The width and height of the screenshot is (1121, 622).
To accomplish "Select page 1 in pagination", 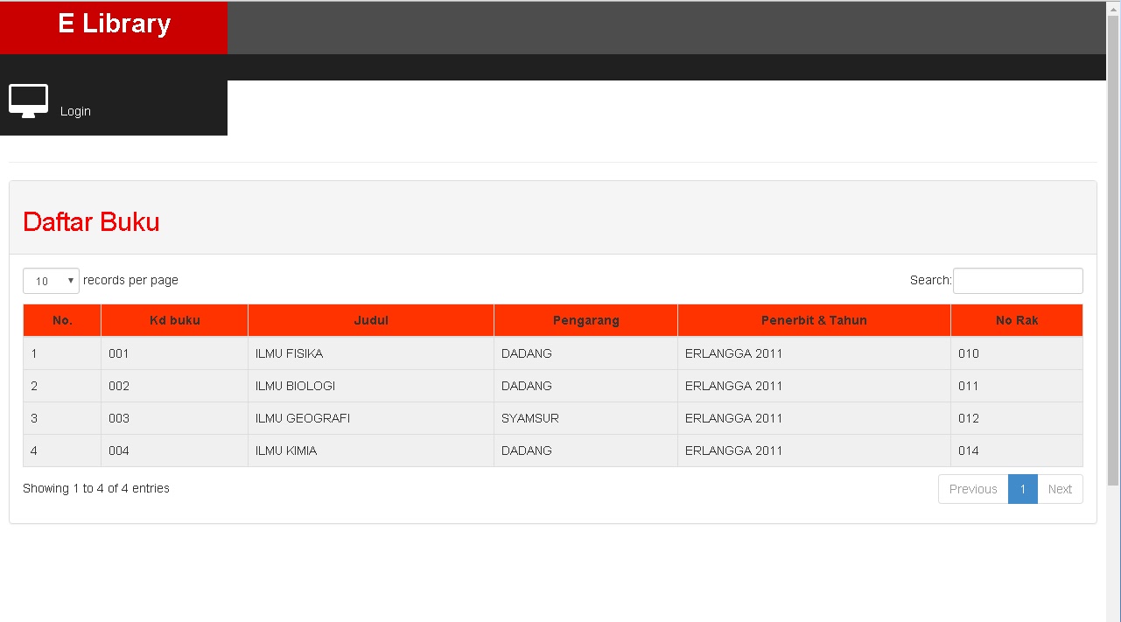I will tap(1022, 488).
